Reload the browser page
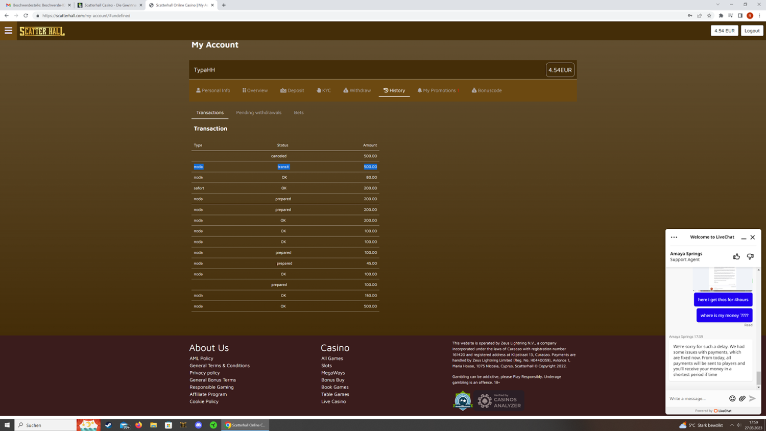 point(26,16)
